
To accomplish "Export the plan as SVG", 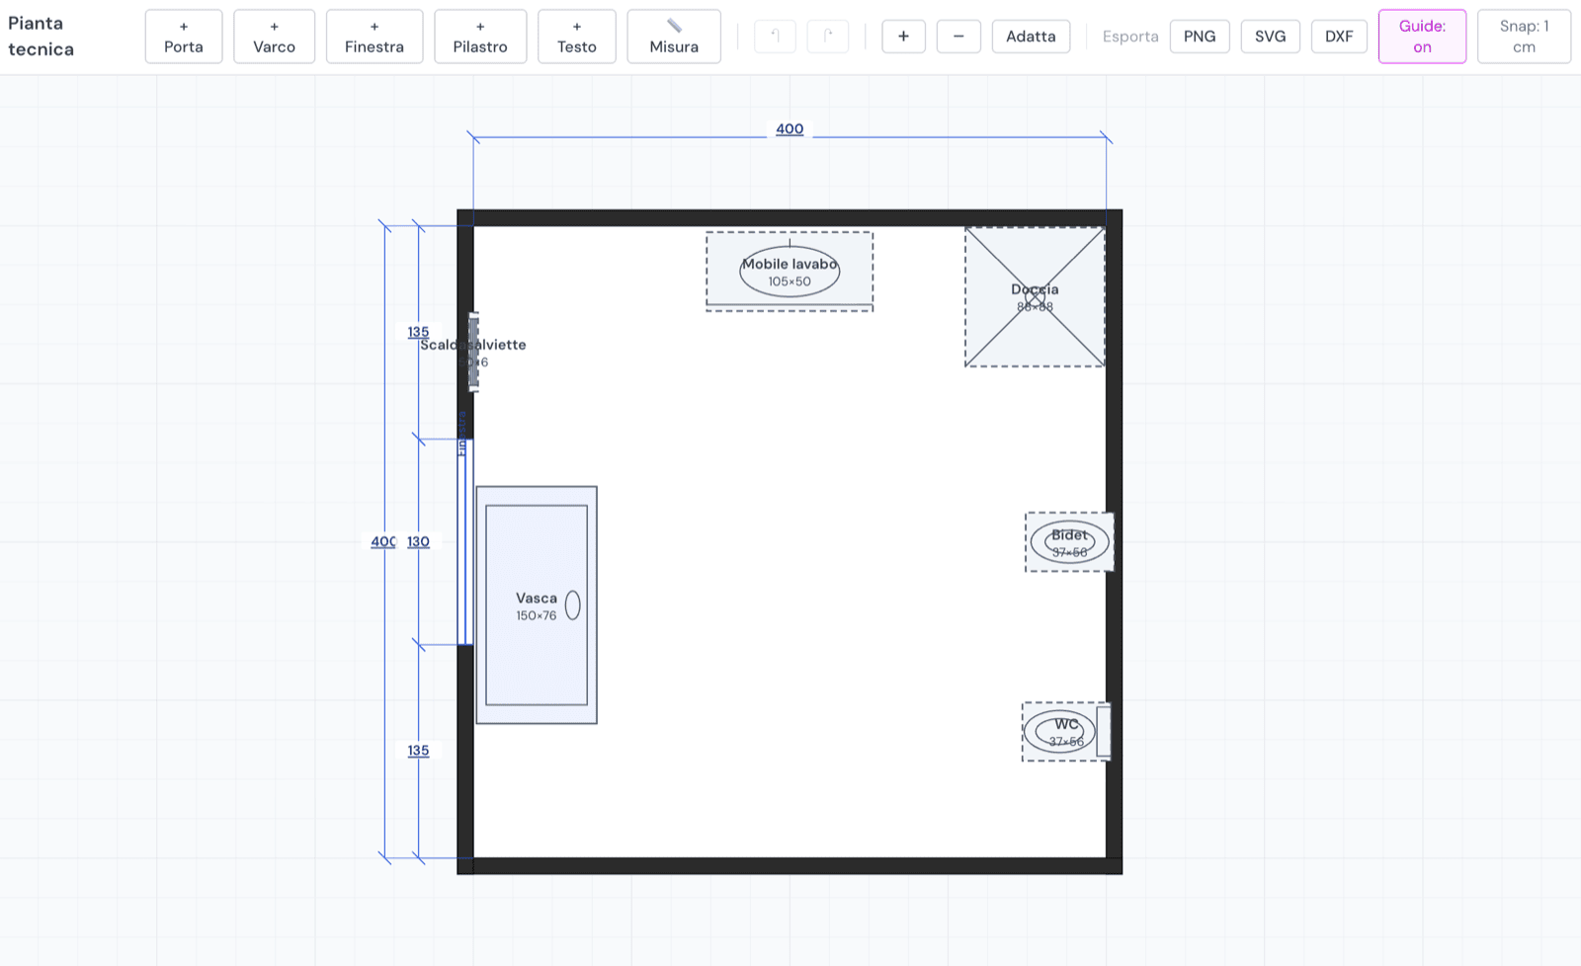I will pos(1271,37).
